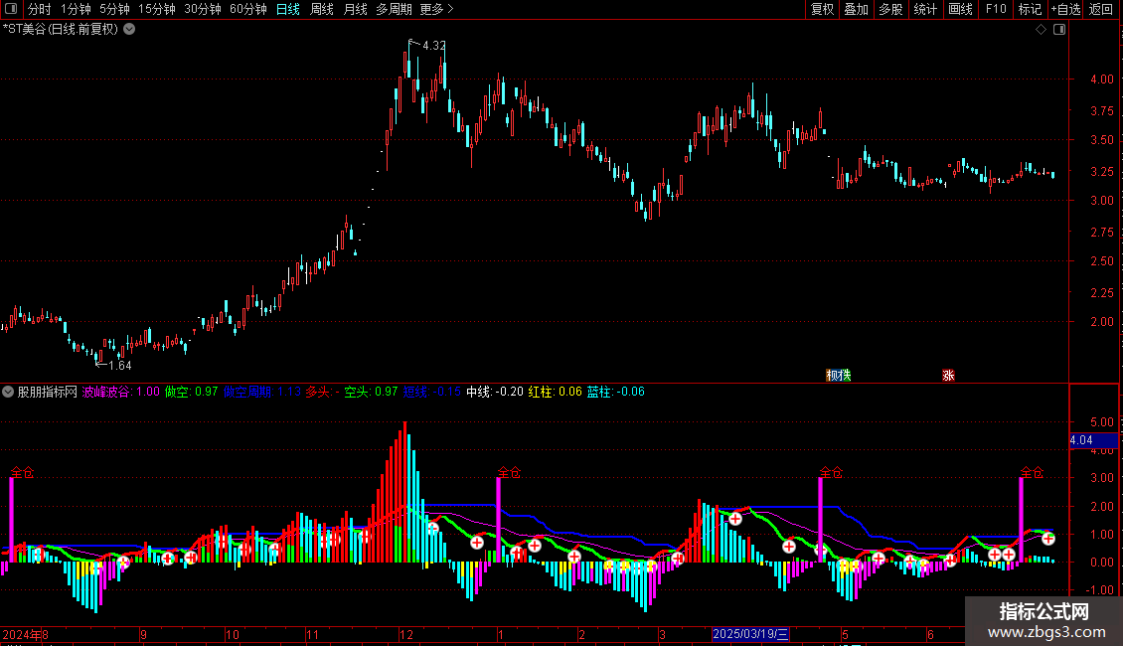Click the *ST美谷(日线.前复权) chart title
Image resolution: width=1123 pixels, height=646 pixels.
[x=61, y=30]
